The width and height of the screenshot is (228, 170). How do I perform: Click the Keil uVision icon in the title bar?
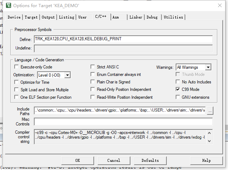(9, 6)
